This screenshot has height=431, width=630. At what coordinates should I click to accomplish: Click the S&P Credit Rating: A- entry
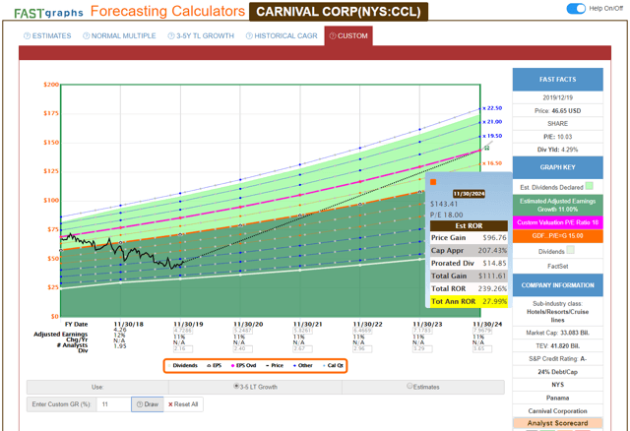coord(558,359)
